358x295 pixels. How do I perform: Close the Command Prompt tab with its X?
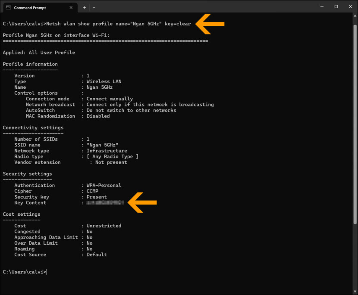point(70,7)
